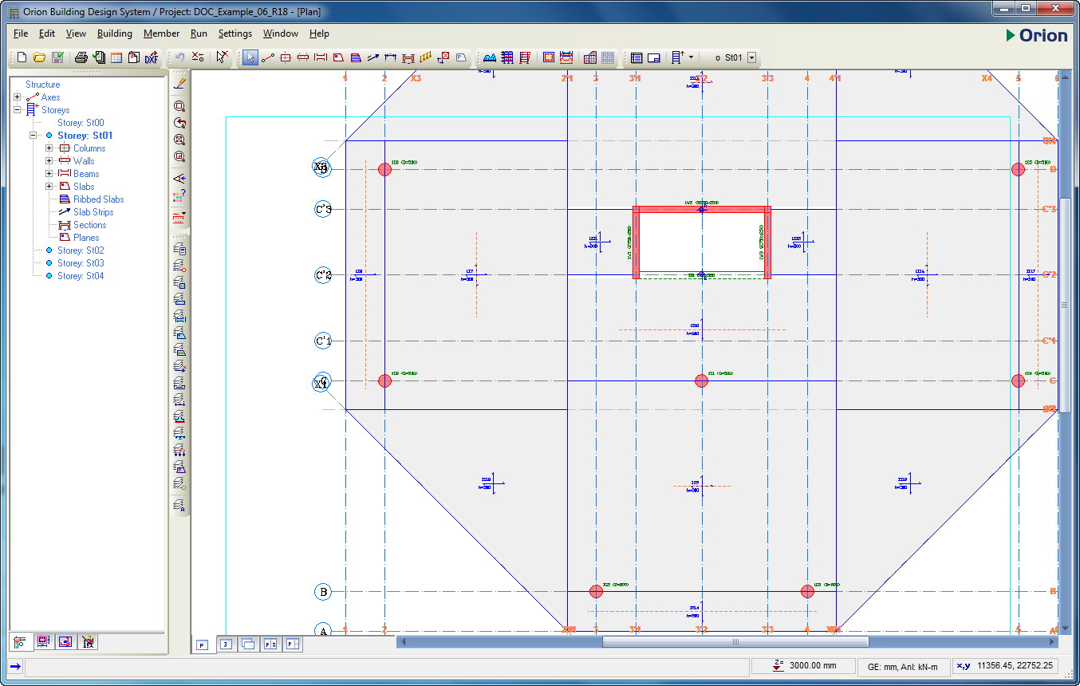
Task: Create a new project file
Action: pyautogui.click(x=22, y=57)
